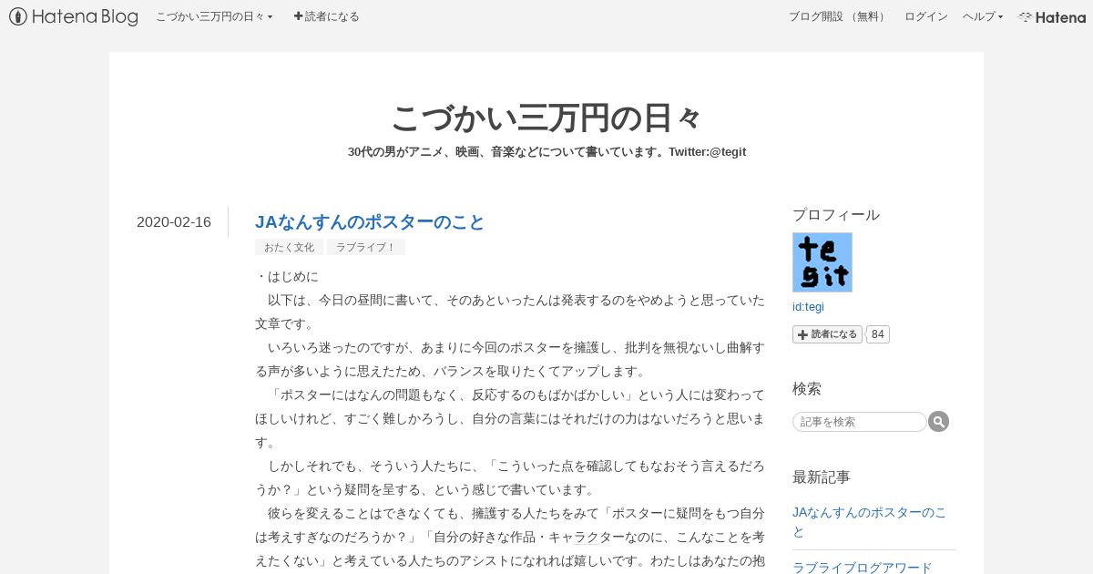This screenshot has height=574, width=1093.
Task: Click the ・はじめに line in article
Action: 287,276
